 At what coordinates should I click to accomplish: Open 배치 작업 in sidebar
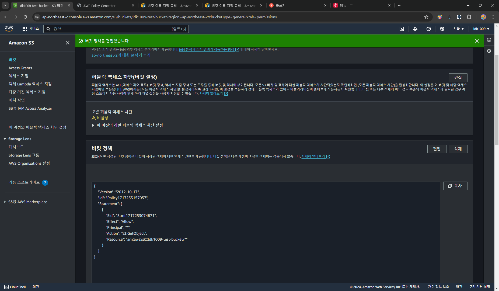(x=17, y=100)
